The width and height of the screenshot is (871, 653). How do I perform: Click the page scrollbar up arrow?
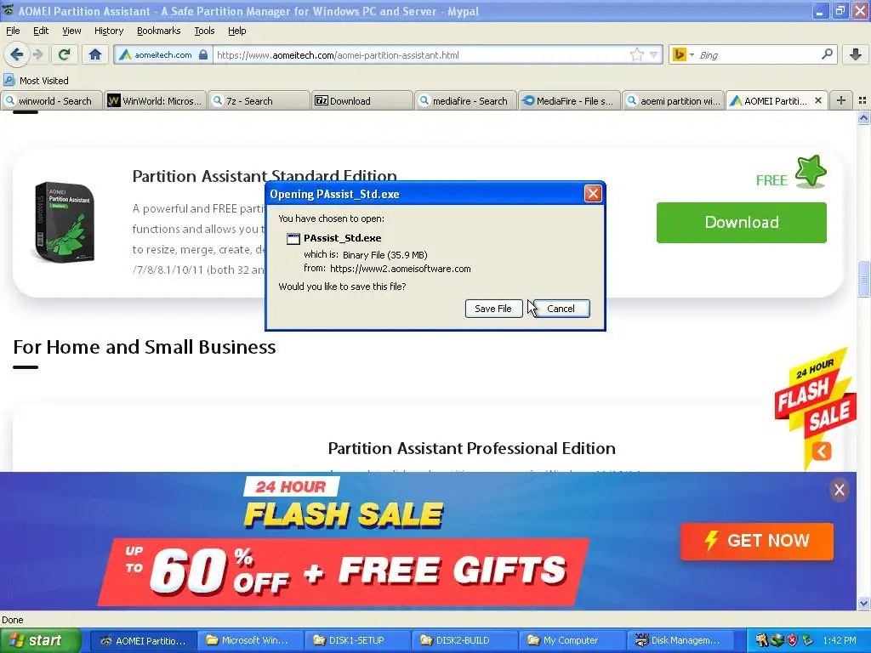click(863, 117)
